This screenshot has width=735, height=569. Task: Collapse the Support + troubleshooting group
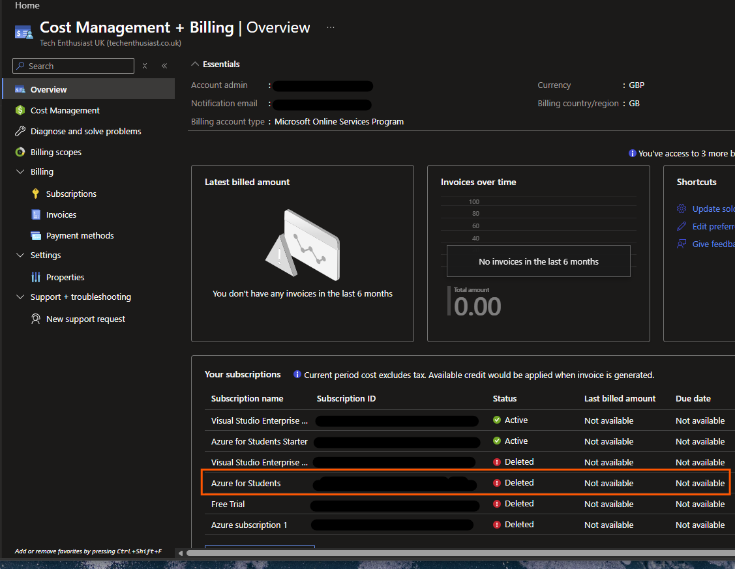[x=20, y=297]
